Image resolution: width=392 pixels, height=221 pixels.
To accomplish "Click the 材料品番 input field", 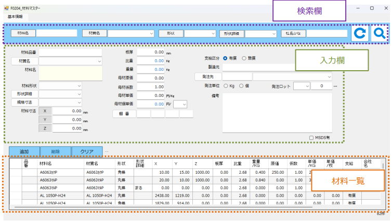I will (70, 53).
